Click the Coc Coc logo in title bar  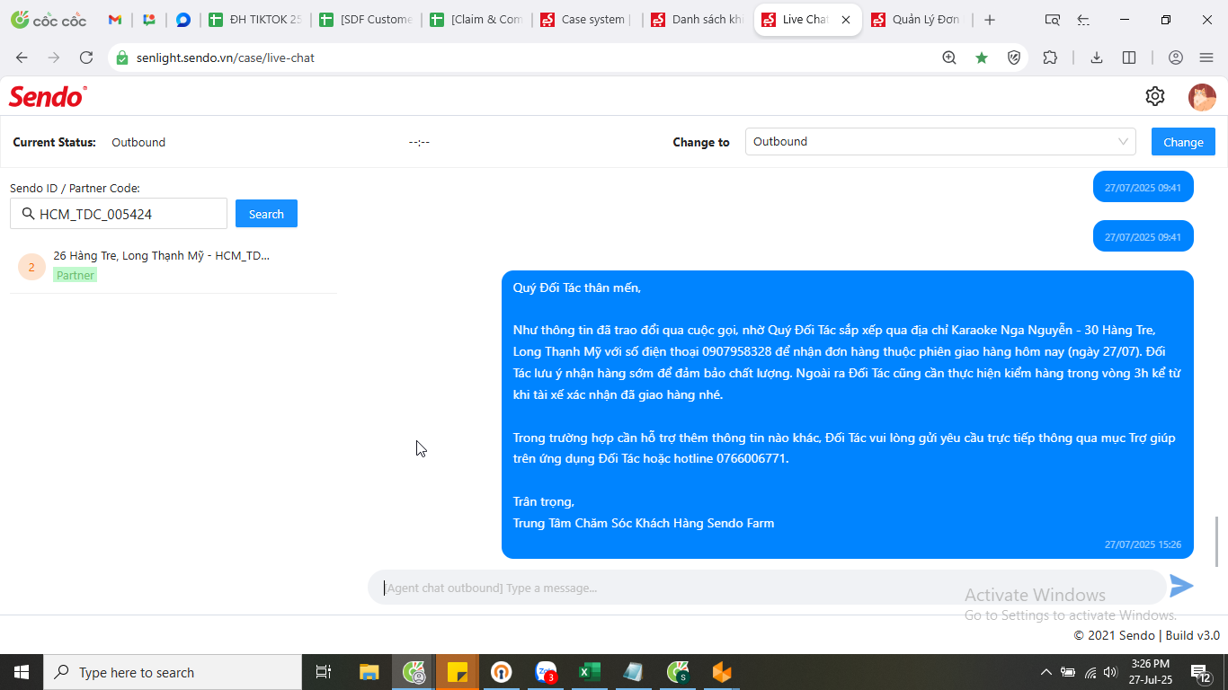[x=49, y=20]
